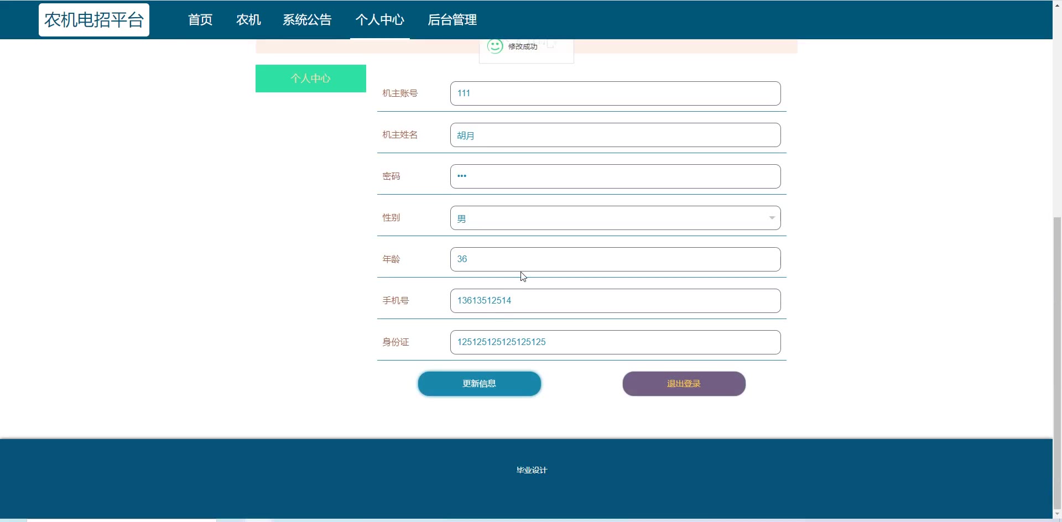Click the 身份证 number field
1062x522 pixels.
615,342
